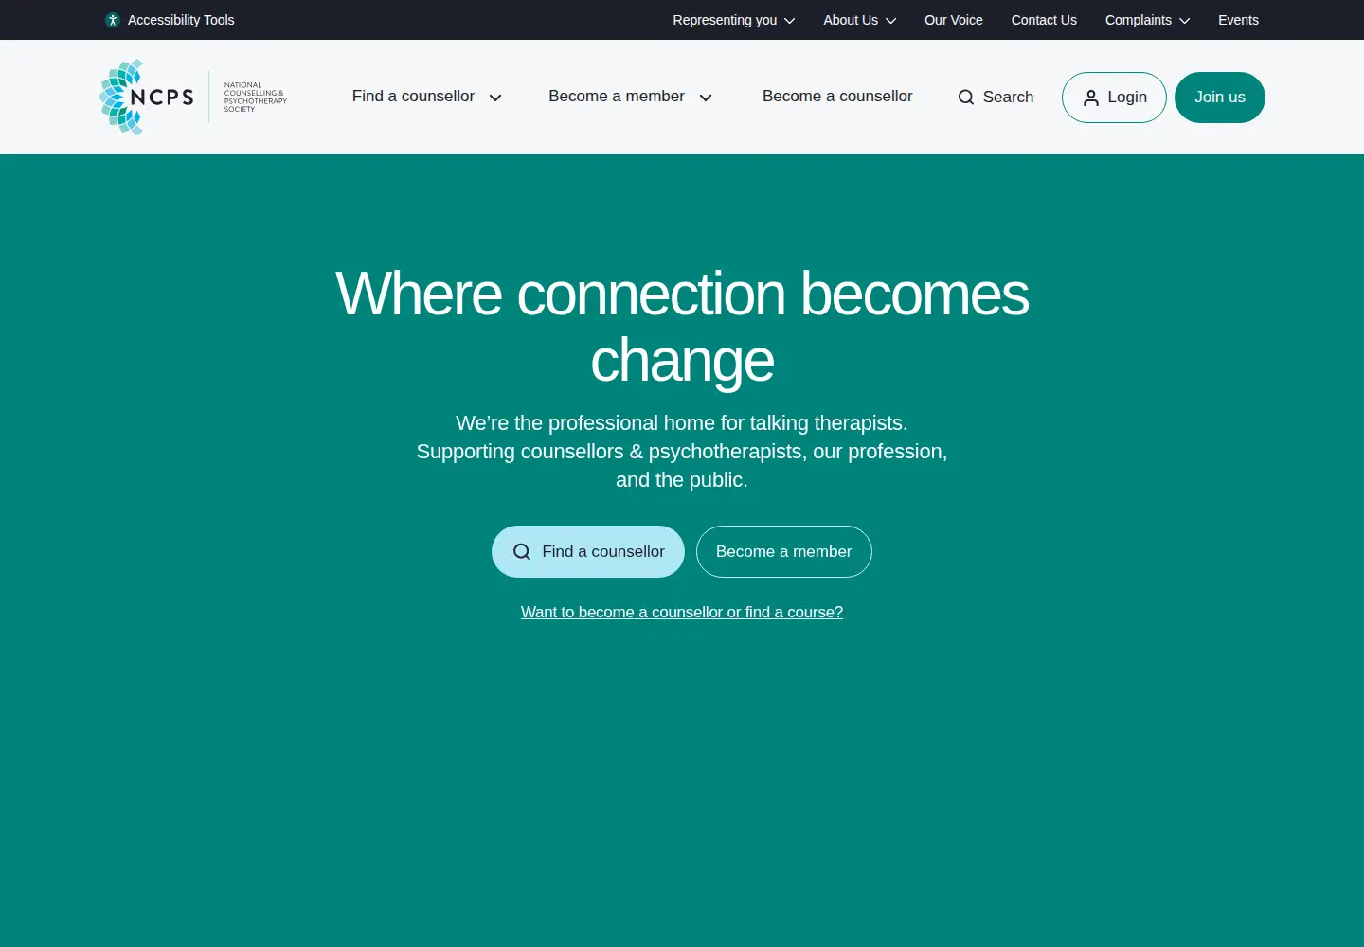Follow the 'Want to become a counsellor' link
1364x947 pixels.
[682, 613]
